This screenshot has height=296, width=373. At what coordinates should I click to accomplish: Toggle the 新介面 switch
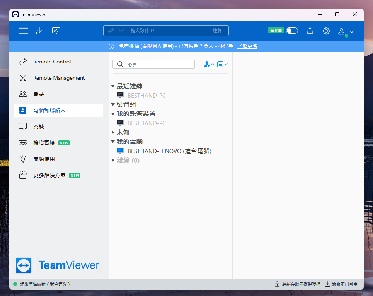click(x=292, y=31)
